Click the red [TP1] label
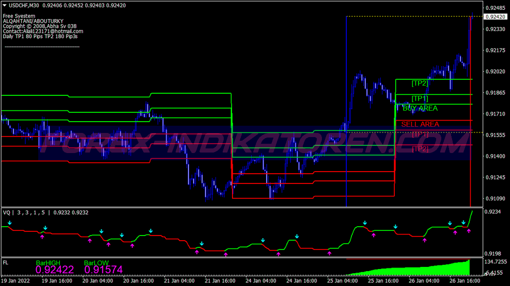 tap(420, 134)
